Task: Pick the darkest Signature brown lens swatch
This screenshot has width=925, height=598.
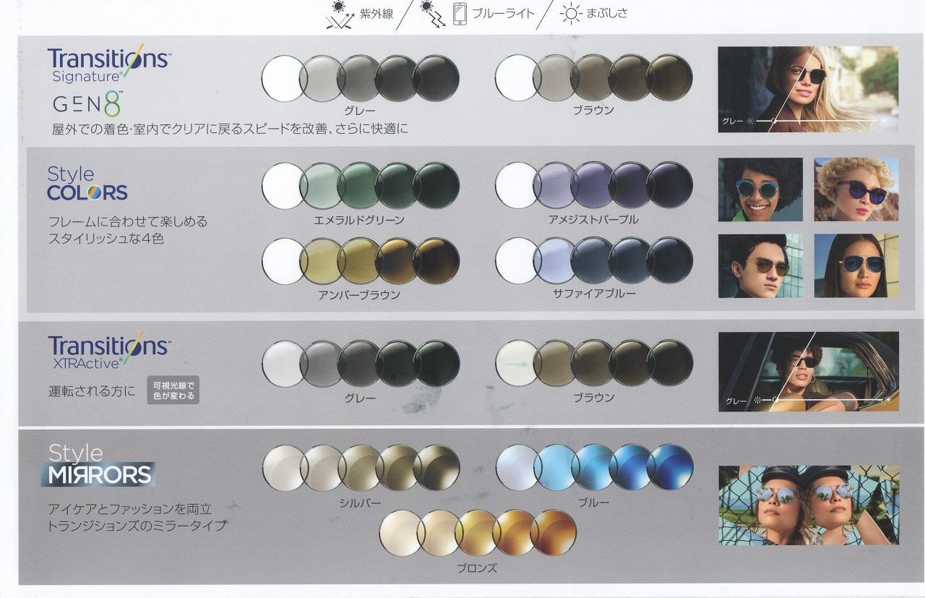Action: pos(670,78)
